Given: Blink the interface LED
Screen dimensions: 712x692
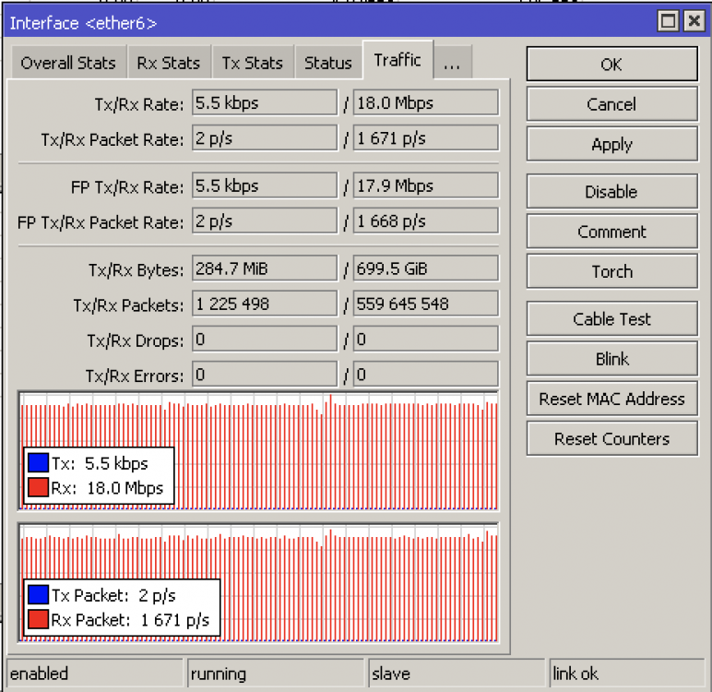Looking at the screenshot, I should 611,359.
